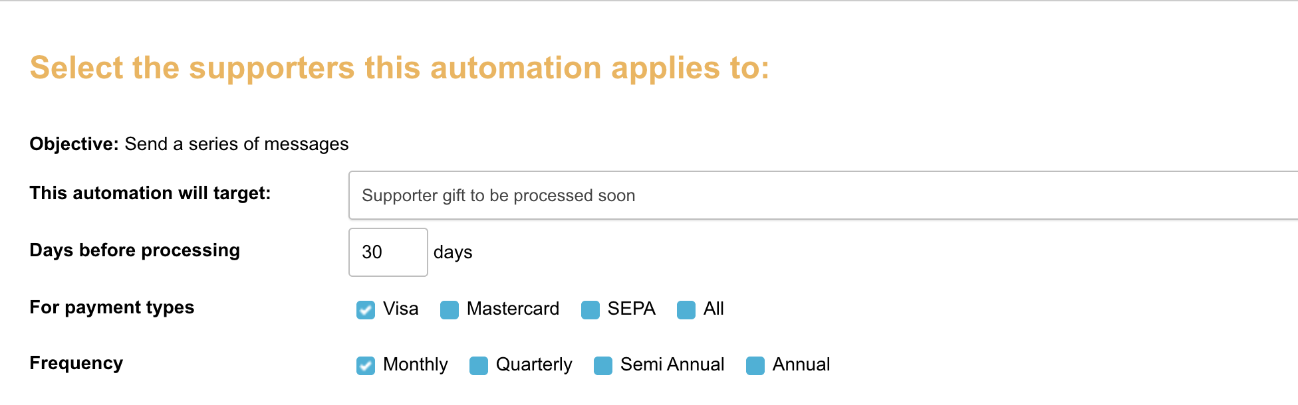The width and height of the screenshot is (1298, 405).
Task: Enable the Quarterly frequency checkbox
Action: [x=479, y=366]
